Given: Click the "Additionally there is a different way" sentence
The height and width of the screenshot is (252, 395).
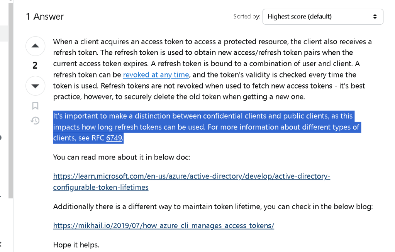Looking at the screenshot, I should pos(213,207).
